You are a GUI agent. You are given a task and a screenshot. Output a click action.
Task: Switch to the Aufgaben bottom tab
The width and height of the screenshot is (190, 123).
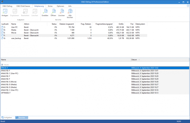click(x=7, y=117)
